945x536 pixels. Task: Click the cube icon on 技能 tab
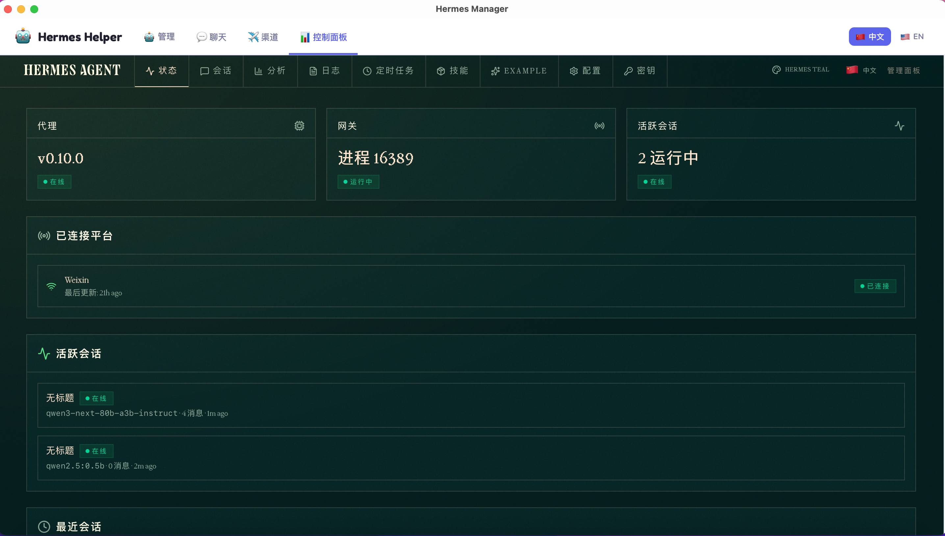tap(441, 71)
